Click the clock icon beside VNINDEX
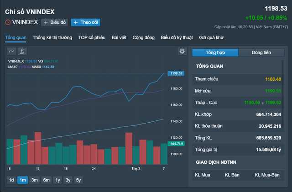 [x=8, y=22]
